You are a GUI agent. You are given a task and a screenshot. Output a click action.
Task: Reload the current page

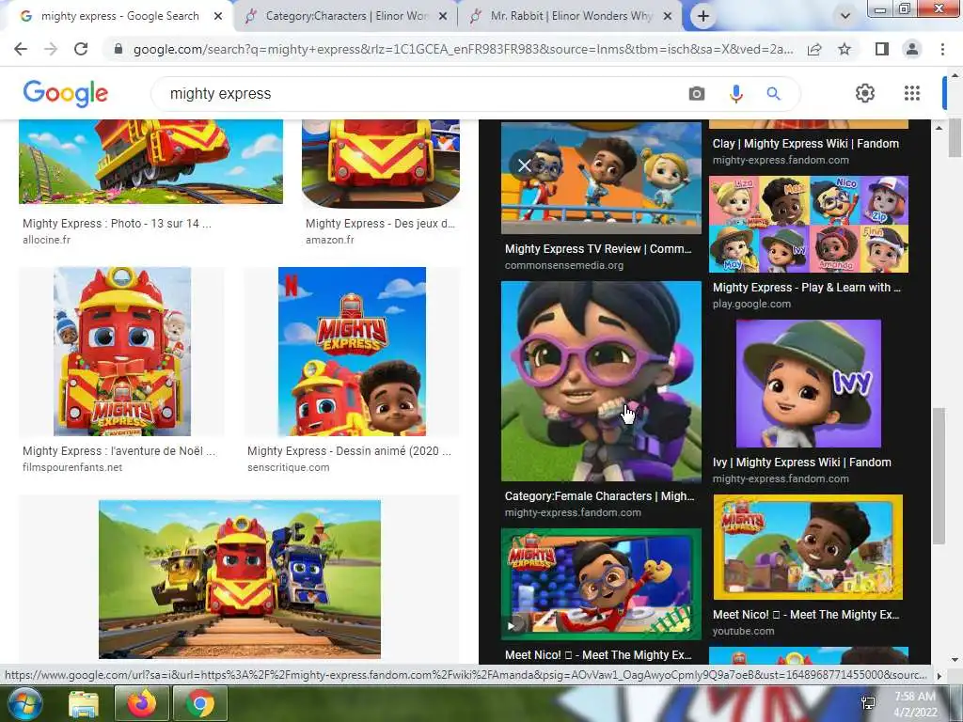[x=81, y=49]
